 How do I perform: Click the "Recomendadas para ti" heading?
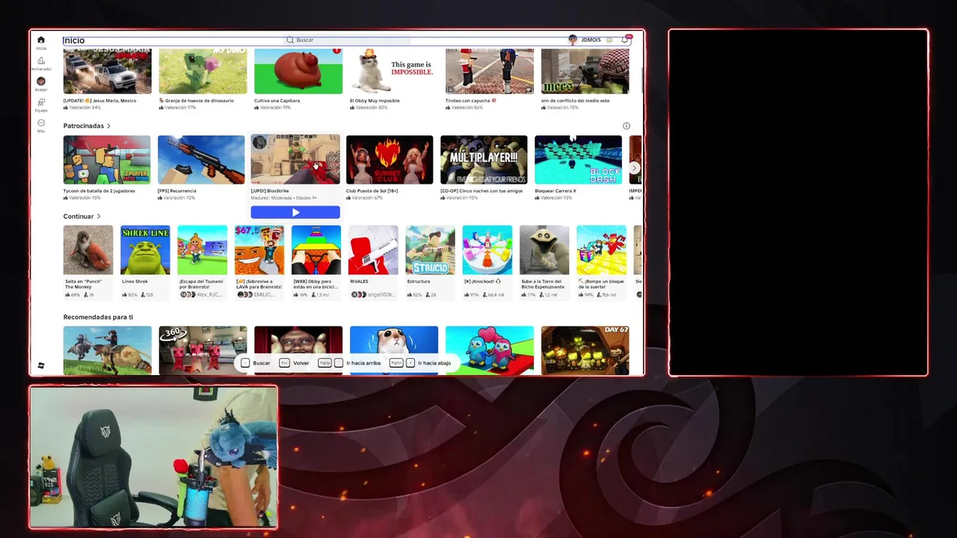[x=98, y=318]
